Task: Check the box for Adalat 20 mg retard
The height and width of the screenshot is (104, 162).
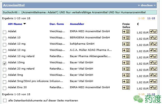Action: click(x=4, y=70)
